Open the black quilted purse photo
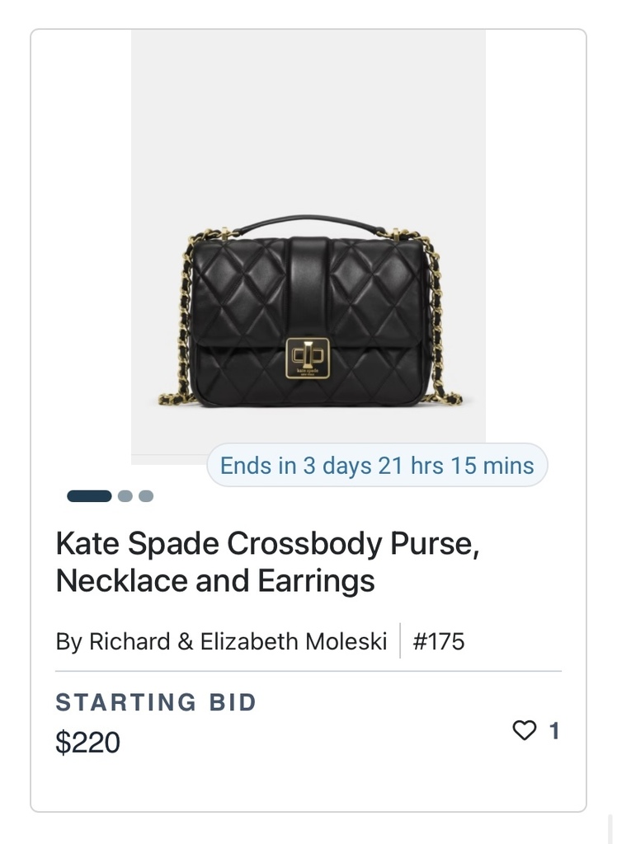This screenshot has width=617, height=844. point(308,247)
